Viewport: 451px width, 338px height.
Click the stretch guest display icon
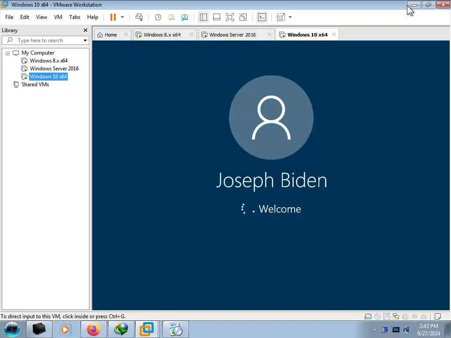(281, 17)
